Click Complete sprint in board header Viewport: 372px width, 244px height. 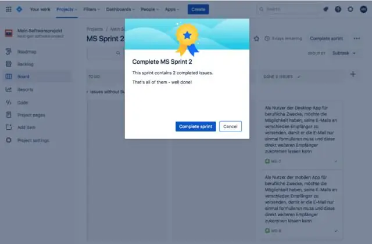327,38
